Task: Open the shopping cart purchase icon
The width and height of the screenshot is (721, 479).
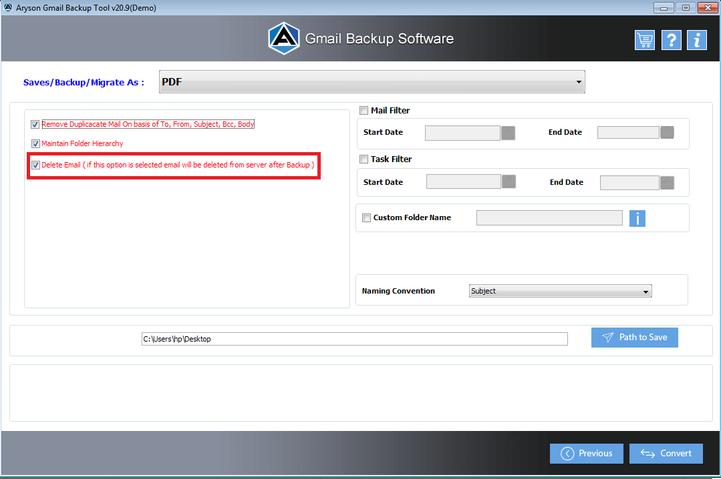Action: pos(645,41)
